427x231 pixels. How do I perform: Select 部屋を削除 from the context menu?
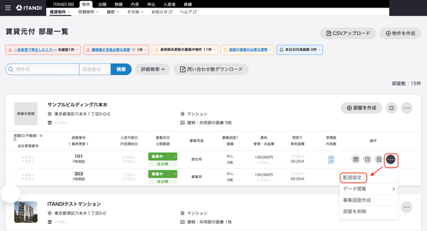[368, 211]
